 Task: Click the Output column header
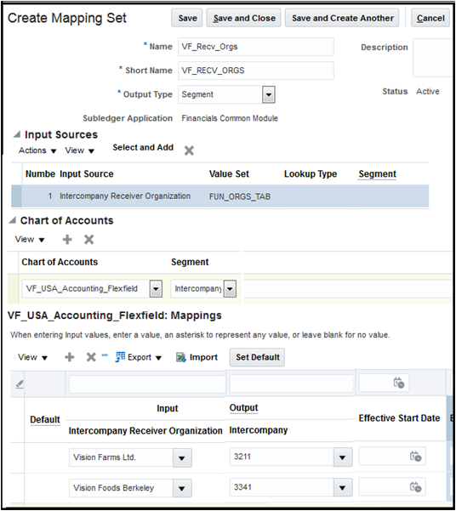point(243,407)
